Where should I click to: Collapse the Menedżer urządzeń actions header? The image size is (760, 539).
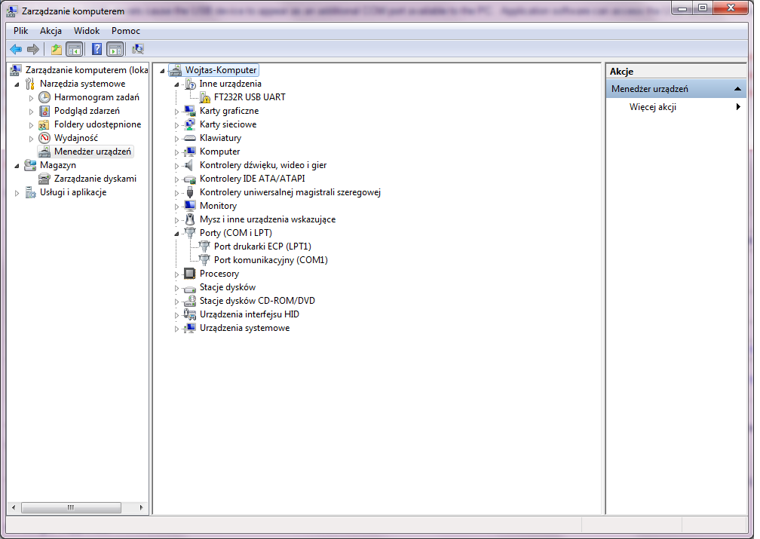pyautogui.click(x=737, y=89)
